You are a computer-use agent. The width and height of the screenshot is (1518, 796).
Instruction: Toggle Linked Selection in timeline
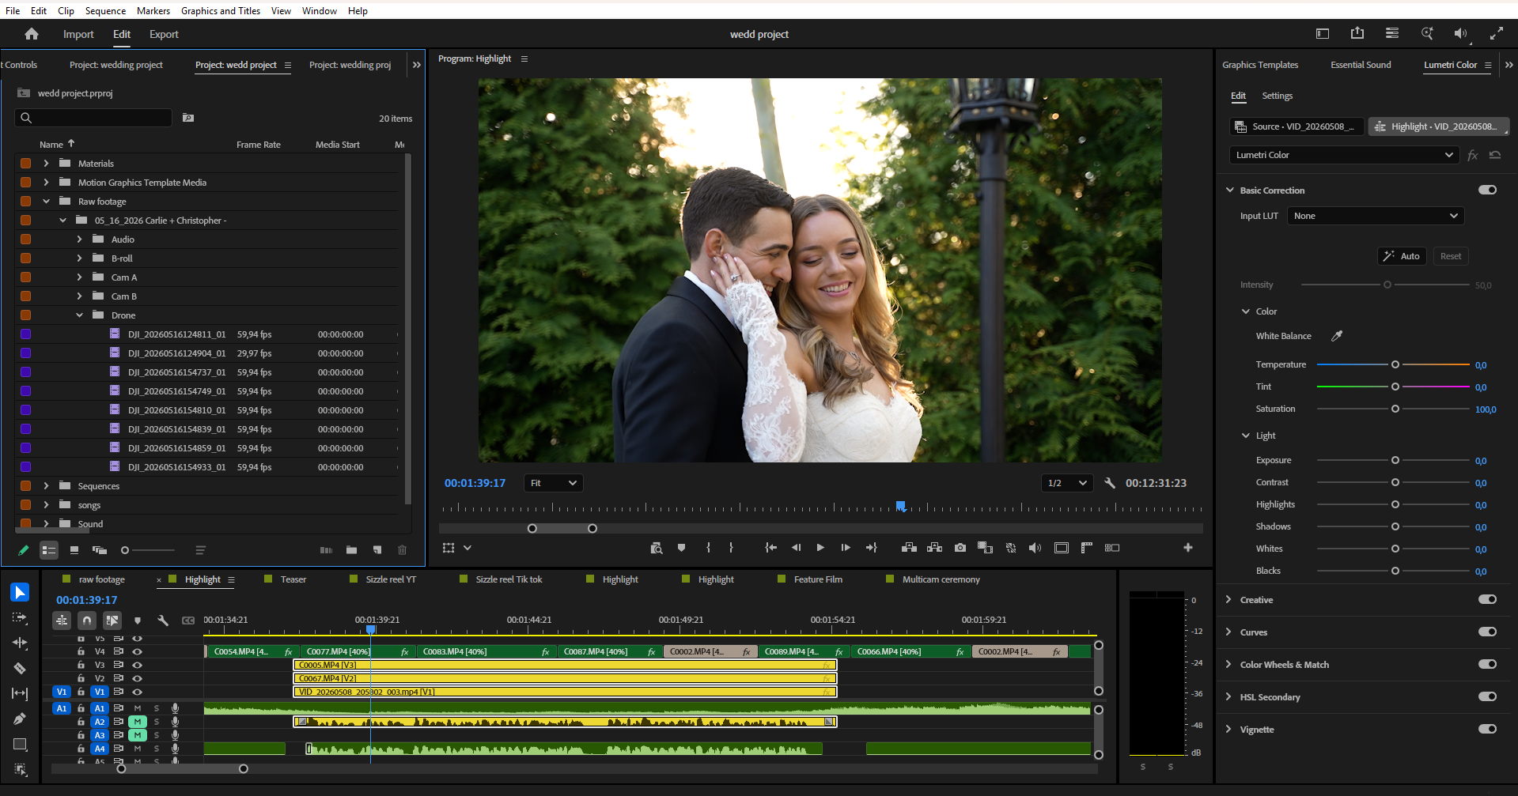(112, 621)
